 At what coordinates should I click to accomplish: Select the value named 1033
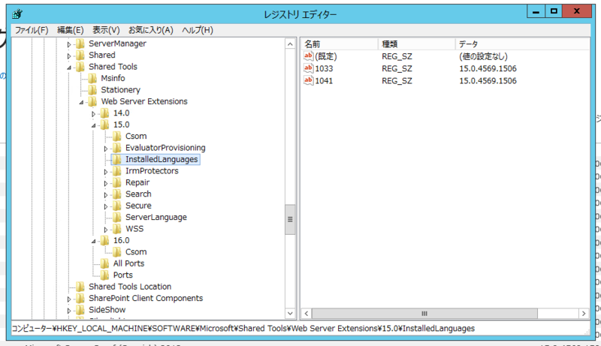tap(324, 68)
